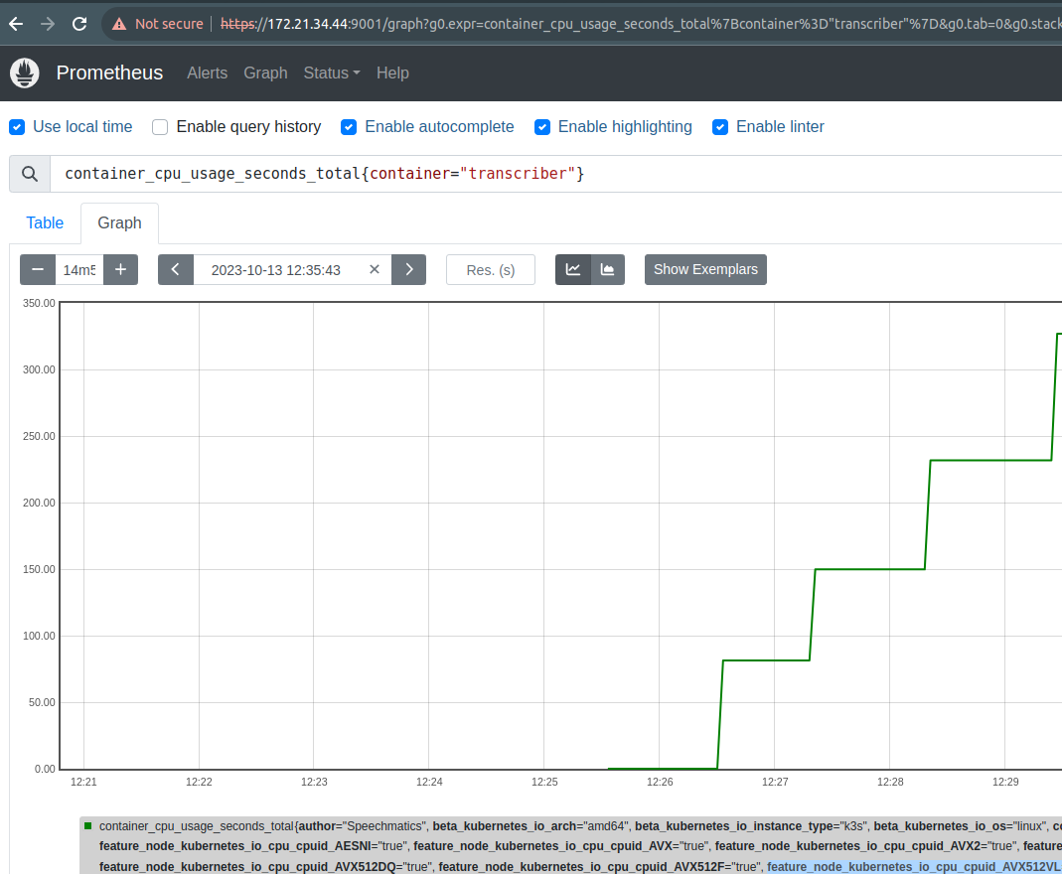The width and height of the screenshot is (1062, 874).
Task: Increase the time range with plus button
Action: [120, 270]
